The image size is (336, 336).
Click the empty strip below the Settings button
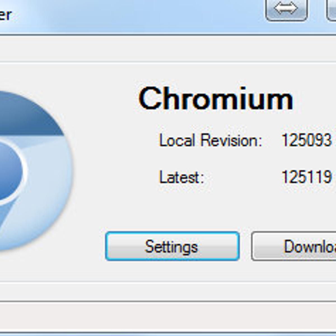(x=172, y=271)
